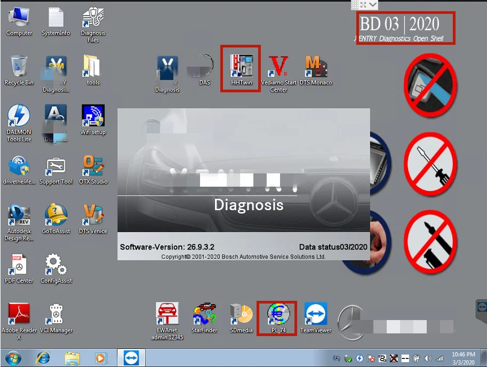Open DAEMON Tools Lite
Image resolution: width=487 pixels, height=367 pixels.
click(19, 124)
